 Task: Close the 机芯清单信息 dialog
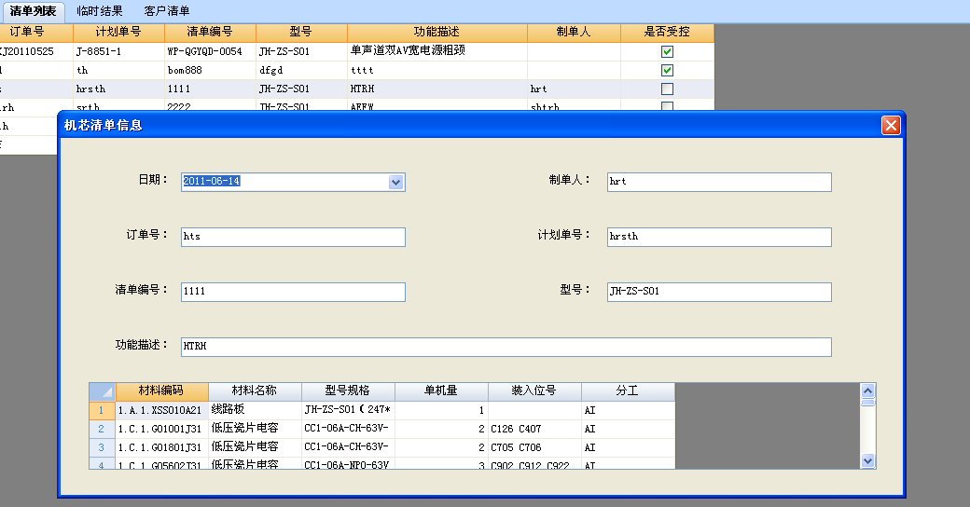click(x=891, y=125)
